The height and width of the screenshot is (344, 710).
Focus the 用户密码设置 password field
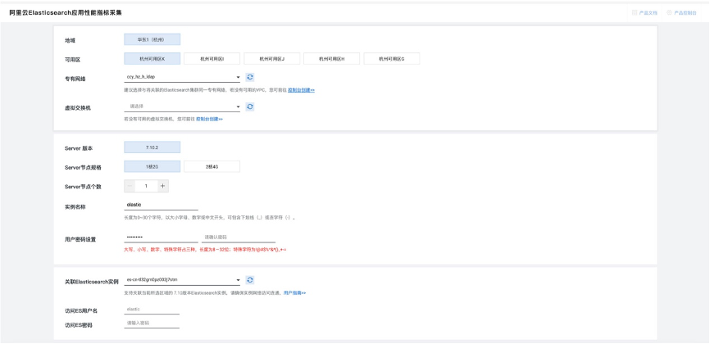(162, 238)
